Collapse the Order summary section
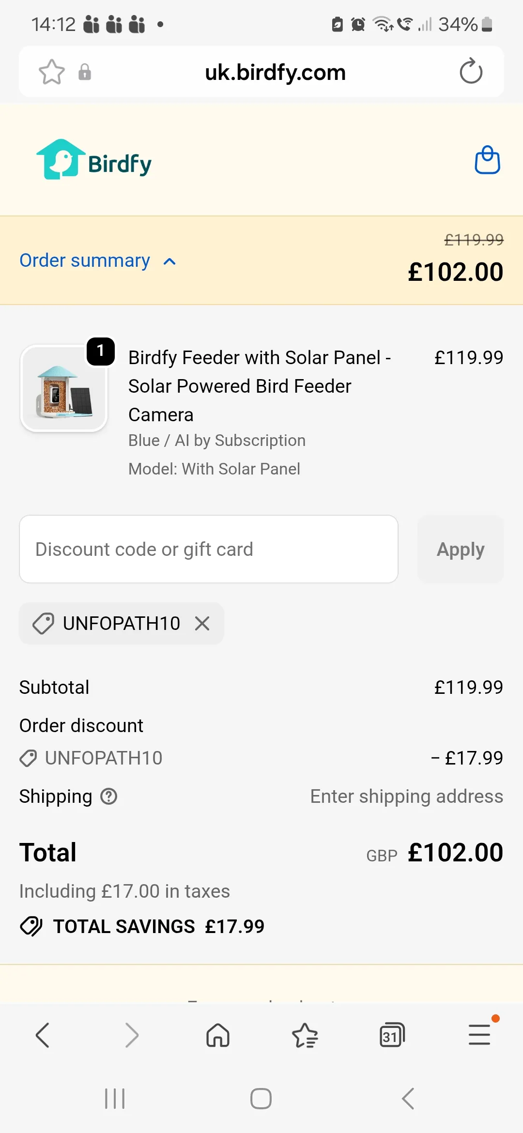 point(85,260)
